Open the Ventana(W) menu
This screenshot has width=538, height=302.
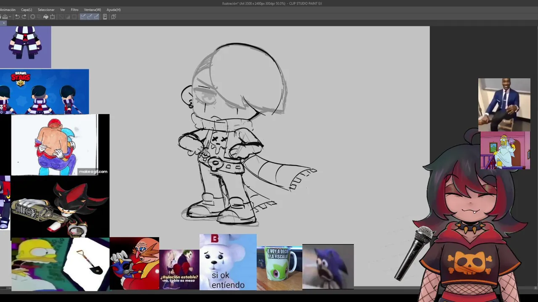click(x=92, y=10)
